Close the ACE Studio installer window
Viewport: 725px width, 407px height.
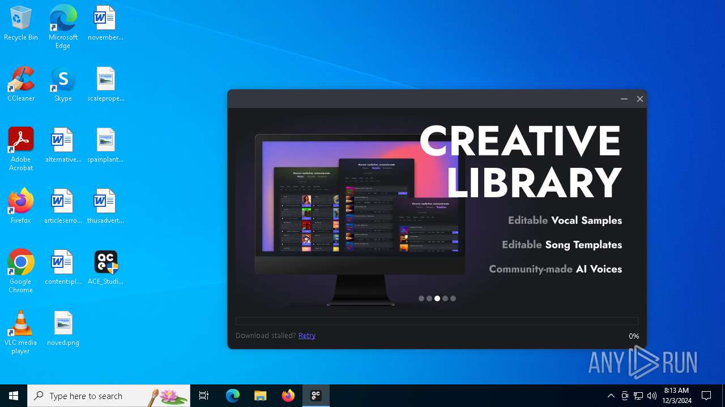coord(640,99)
